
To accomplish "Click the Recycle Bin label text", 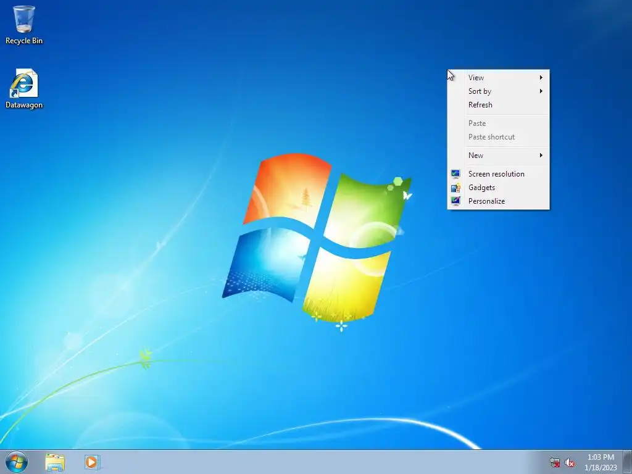I will coord(24,41).
